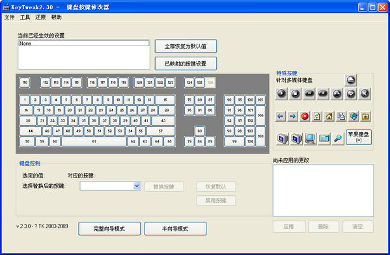
Task: Select keyboard key 16 (Tab position)
Action: (26, 110)
